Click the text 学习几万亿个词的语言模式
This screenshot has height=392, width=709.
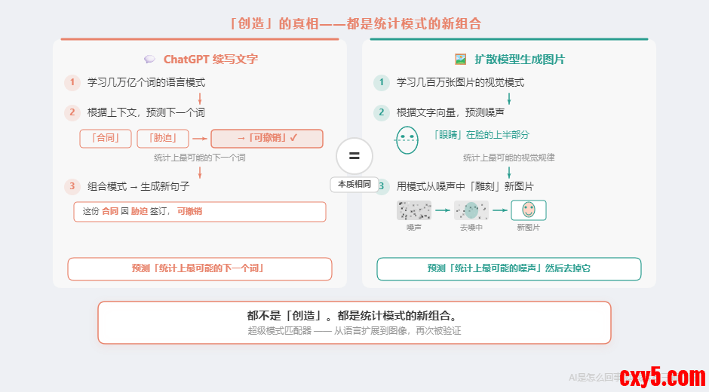tap(146, 82)
